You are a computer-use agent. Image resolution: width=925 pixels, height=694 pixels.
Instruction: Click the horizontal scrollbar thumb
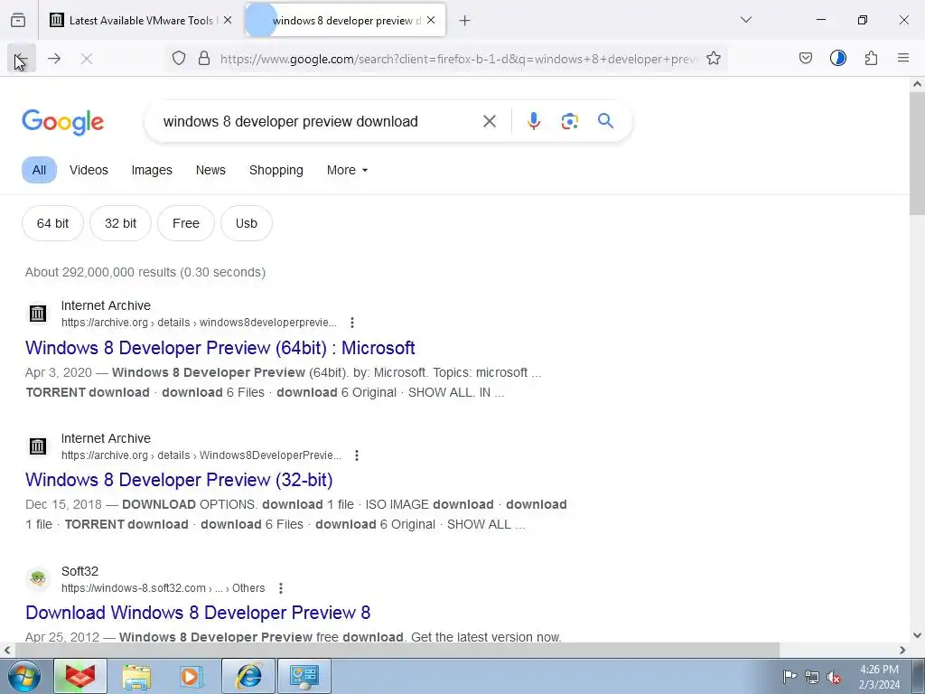pyautogui.click(x=397, y=651)
